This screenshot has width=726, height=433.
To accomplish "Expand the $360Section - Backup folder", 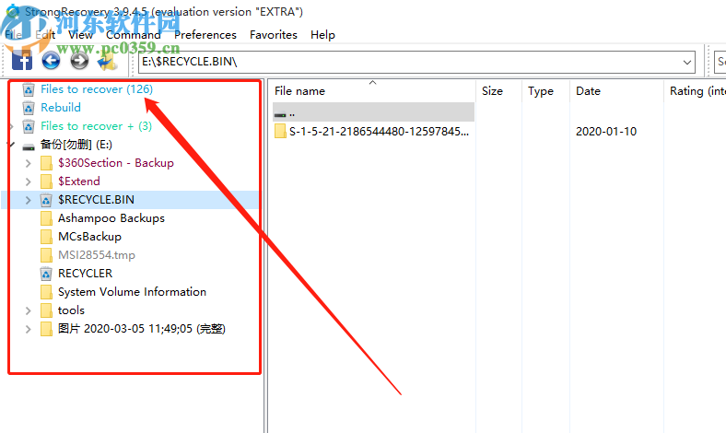I will (x=29, y=163).
